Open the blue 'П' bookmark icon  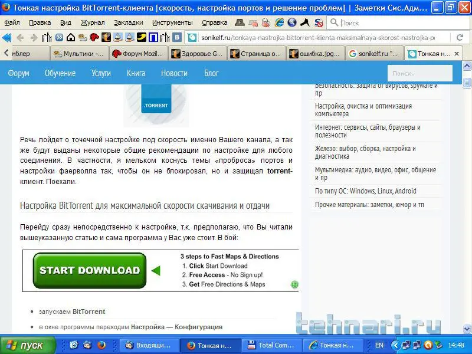pos(153,38)
